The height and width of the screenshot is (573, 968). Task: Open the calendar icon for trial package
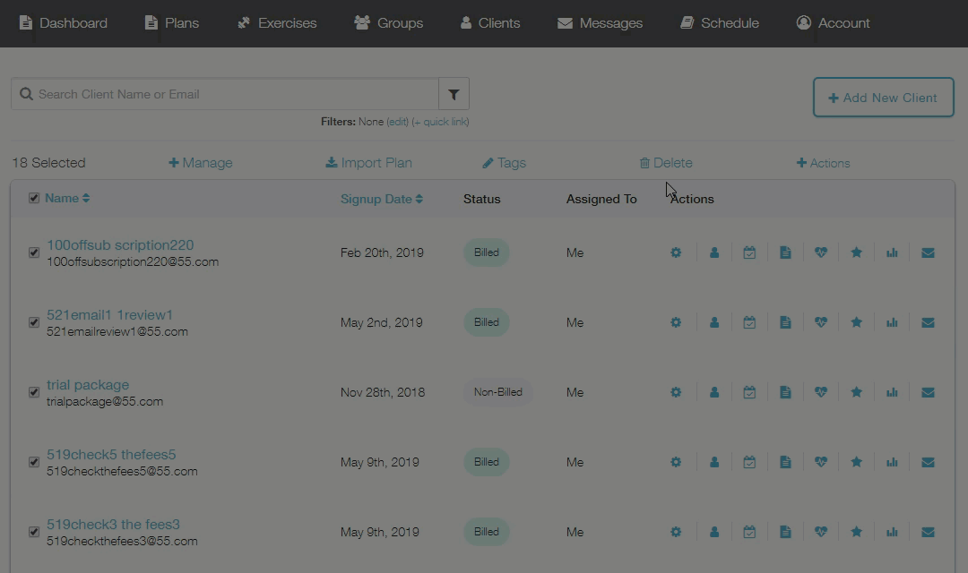point(749,392)
